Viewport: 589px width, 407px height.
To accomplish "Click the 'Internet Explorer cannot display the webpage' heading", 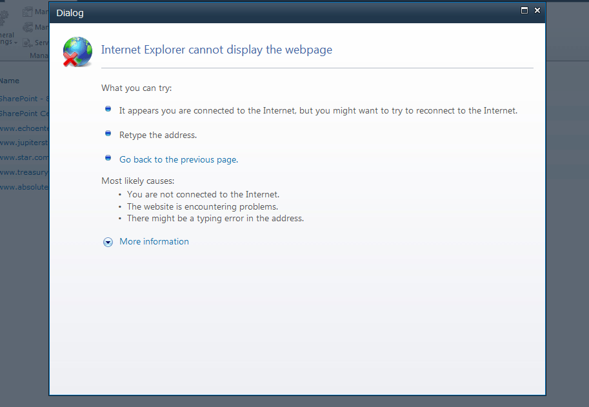I will pyautogui.click(x=217, y=50).
